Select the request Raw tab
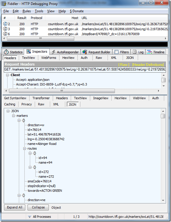 99,58
